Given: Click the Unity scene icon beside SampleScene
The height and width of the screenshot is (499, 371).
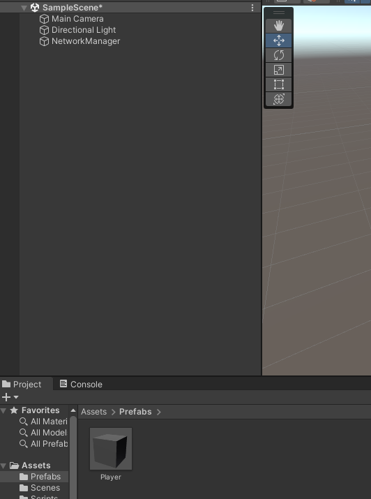Looking at the screenshot, I should coord(35,7).
